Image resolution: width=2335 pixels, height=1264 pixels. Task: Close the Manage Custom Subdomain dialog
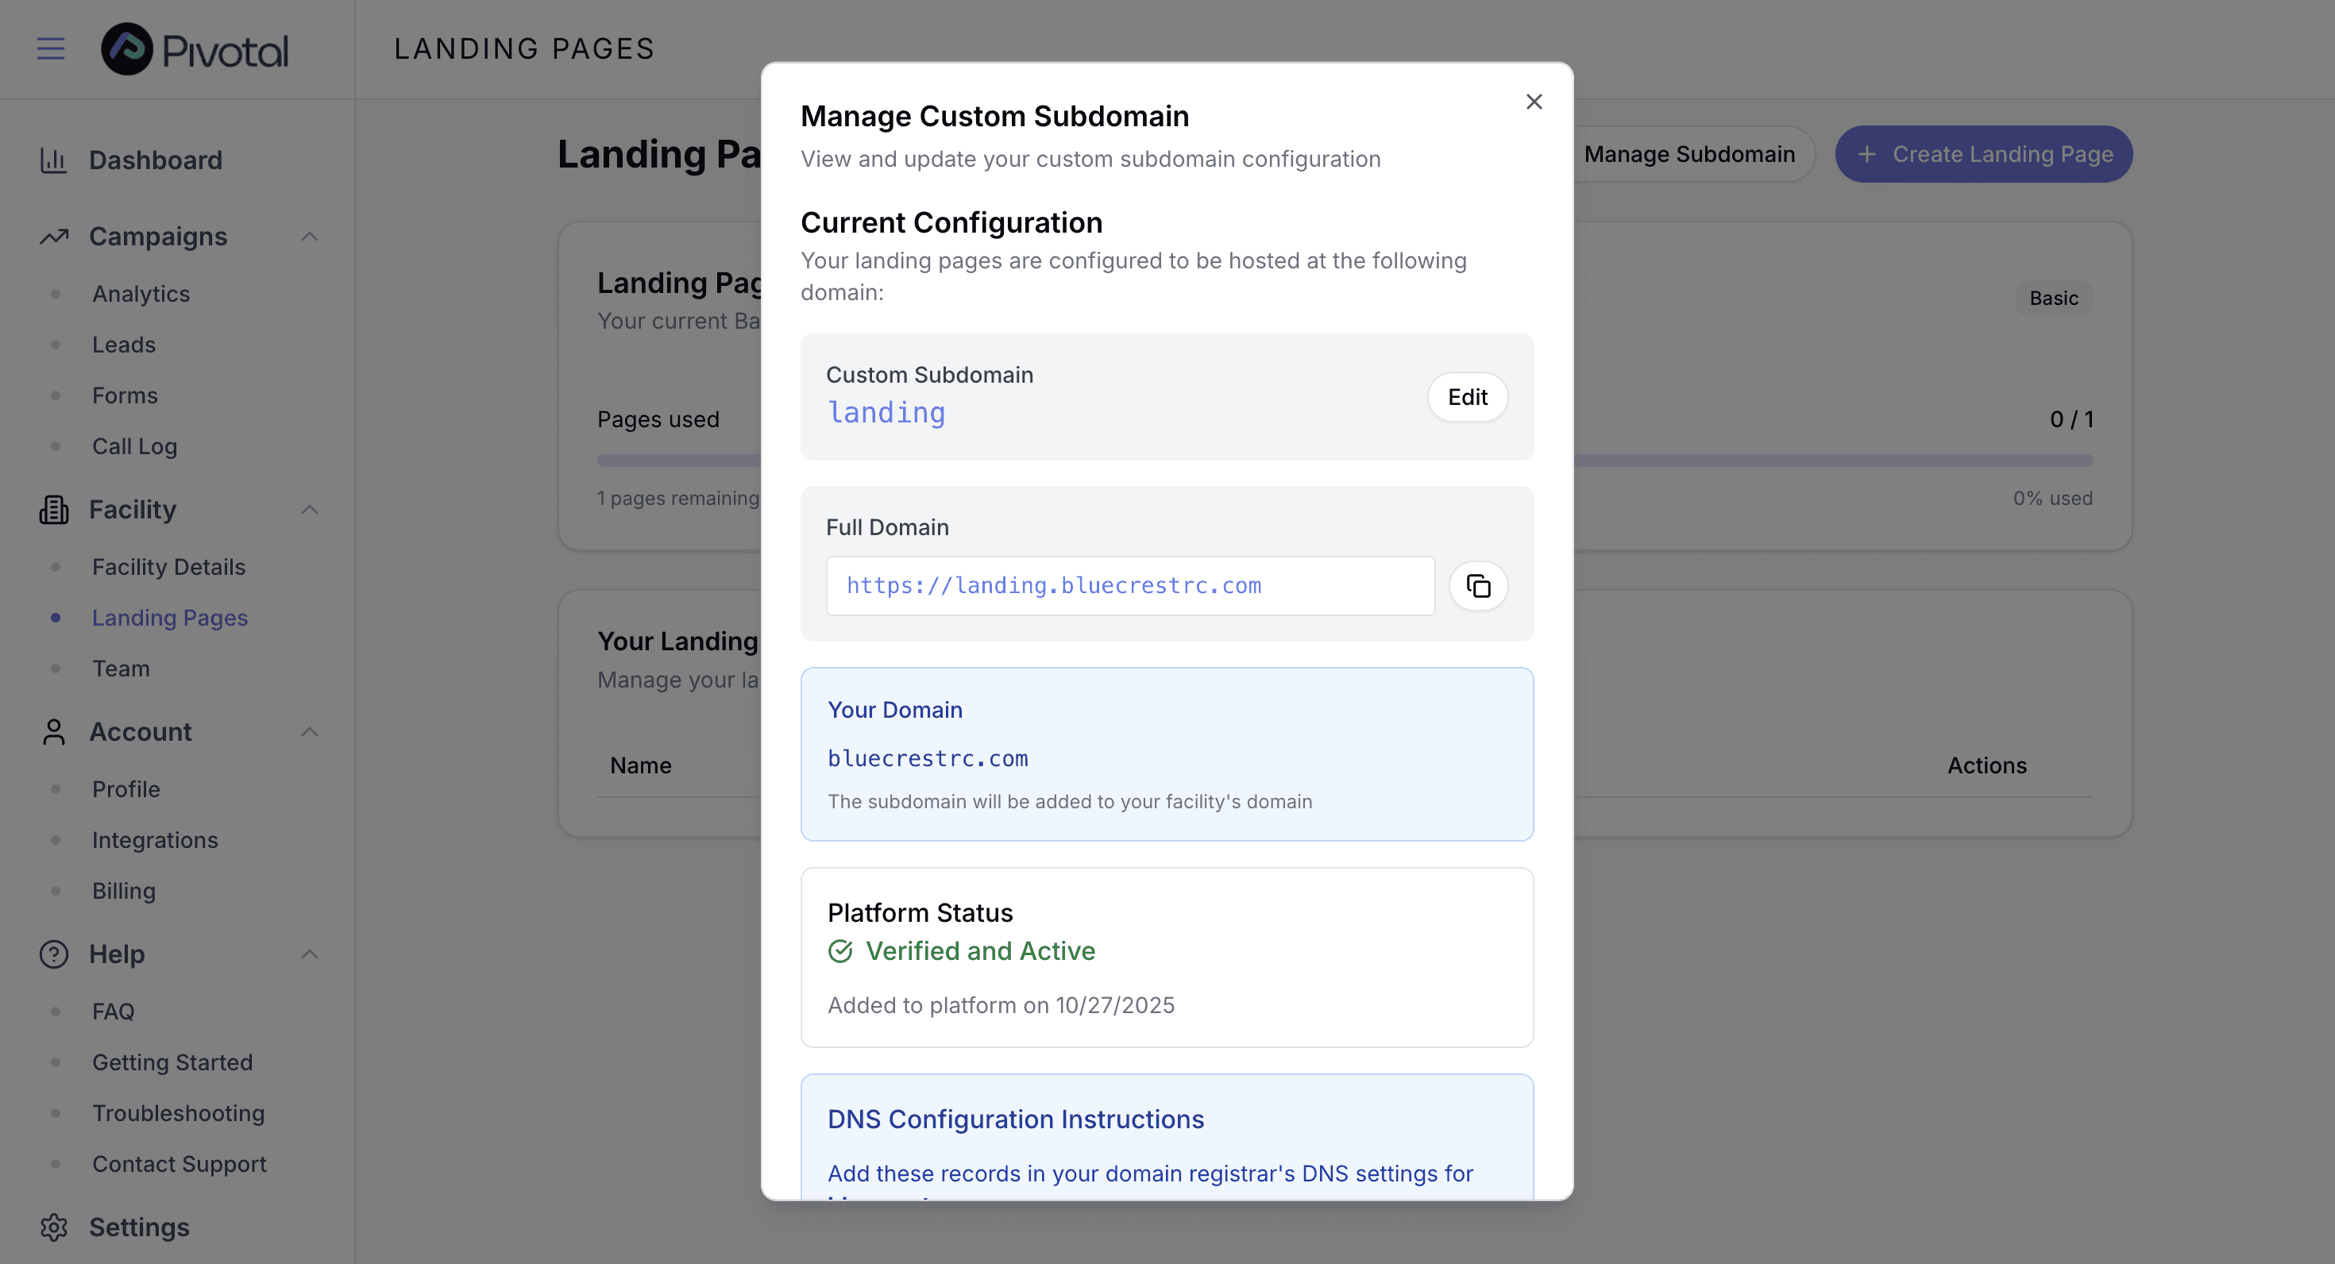click(1534, 102)
